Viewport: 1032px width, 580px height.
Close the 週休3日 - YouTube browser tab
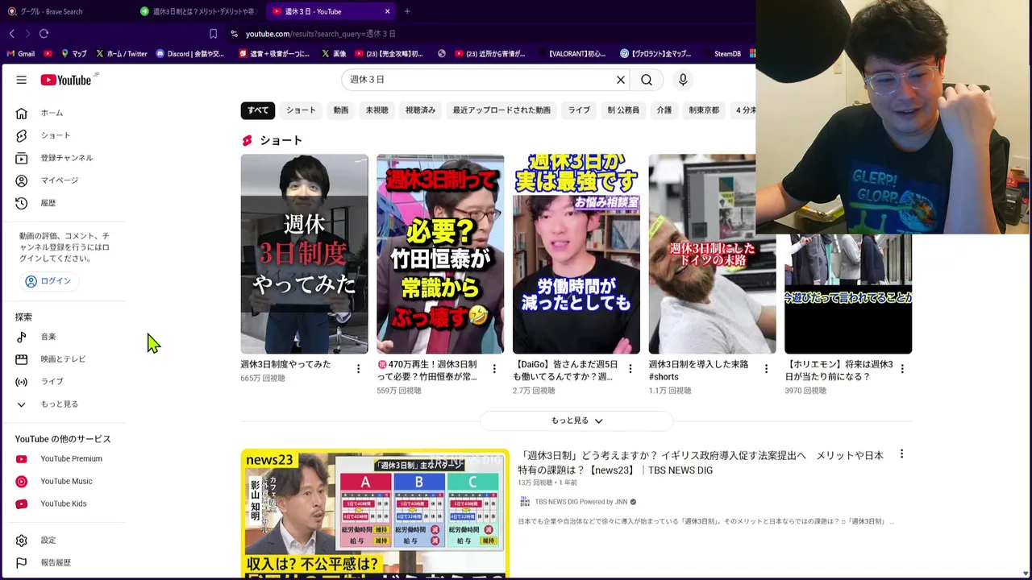(x=387, y=11)
